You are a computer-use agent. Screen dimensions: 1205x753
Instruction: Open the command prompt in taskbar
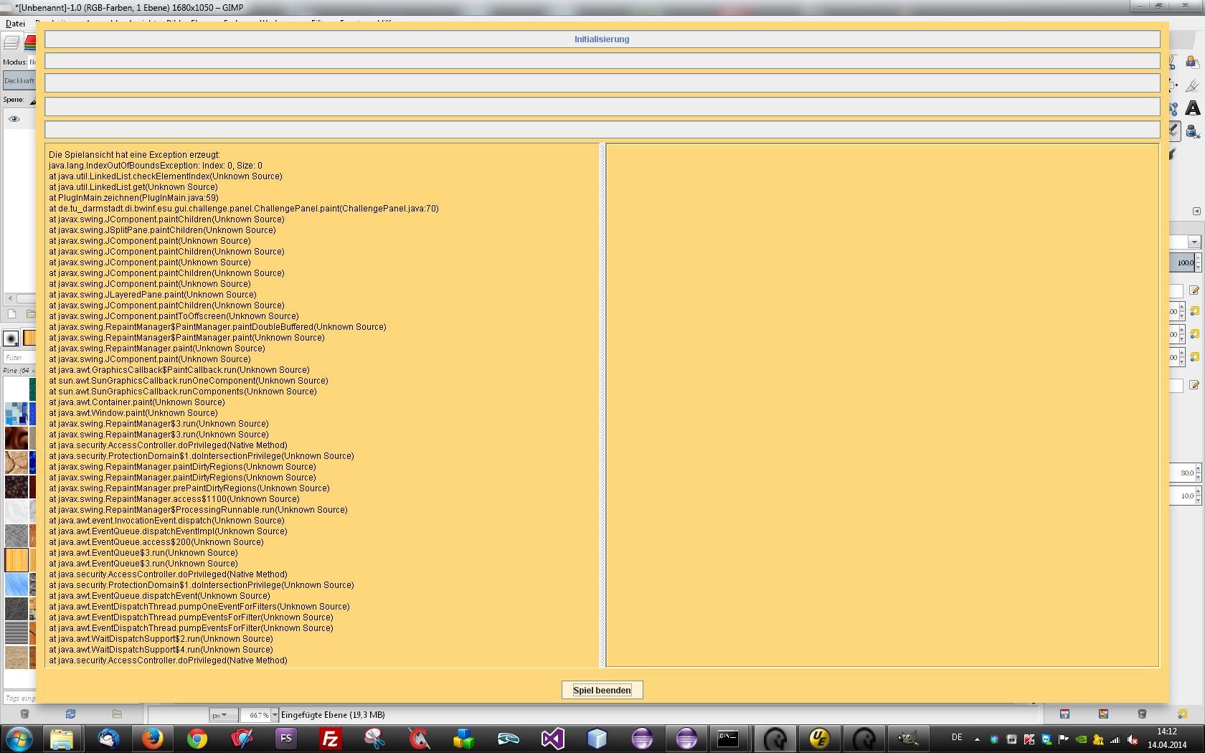(x=729, y=738)
